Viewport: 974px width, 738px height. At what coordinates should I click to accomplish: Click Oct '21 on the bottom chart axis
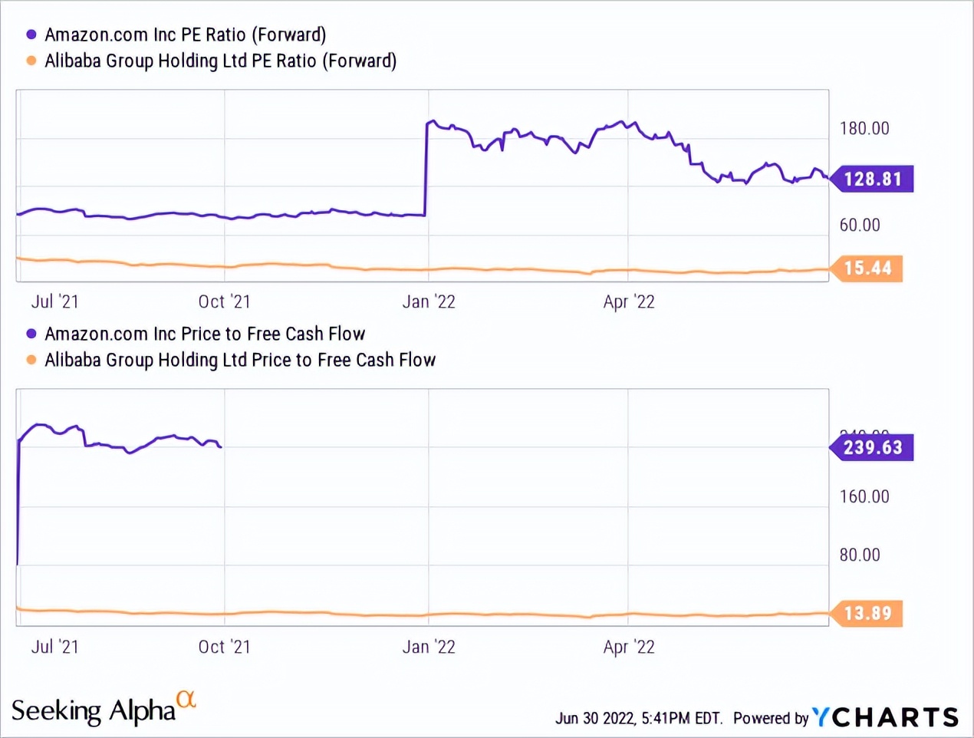tap(224, 647)
